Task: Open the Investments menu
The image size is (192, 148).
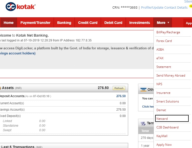Action: [139, 23]
